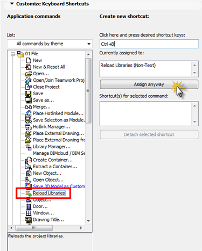Click the horizontal scrollbar right arrow
The image size is (202, 251).
81,228
